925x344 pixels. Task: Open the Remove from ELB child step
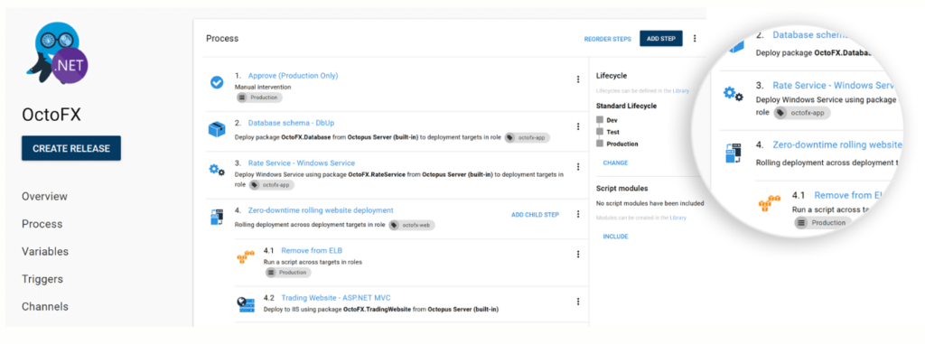(x=312, y=250)
